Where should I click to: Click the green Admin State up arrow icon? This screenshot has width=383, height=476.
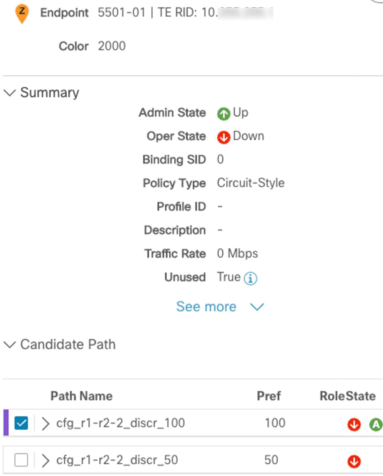click(224, 112)
